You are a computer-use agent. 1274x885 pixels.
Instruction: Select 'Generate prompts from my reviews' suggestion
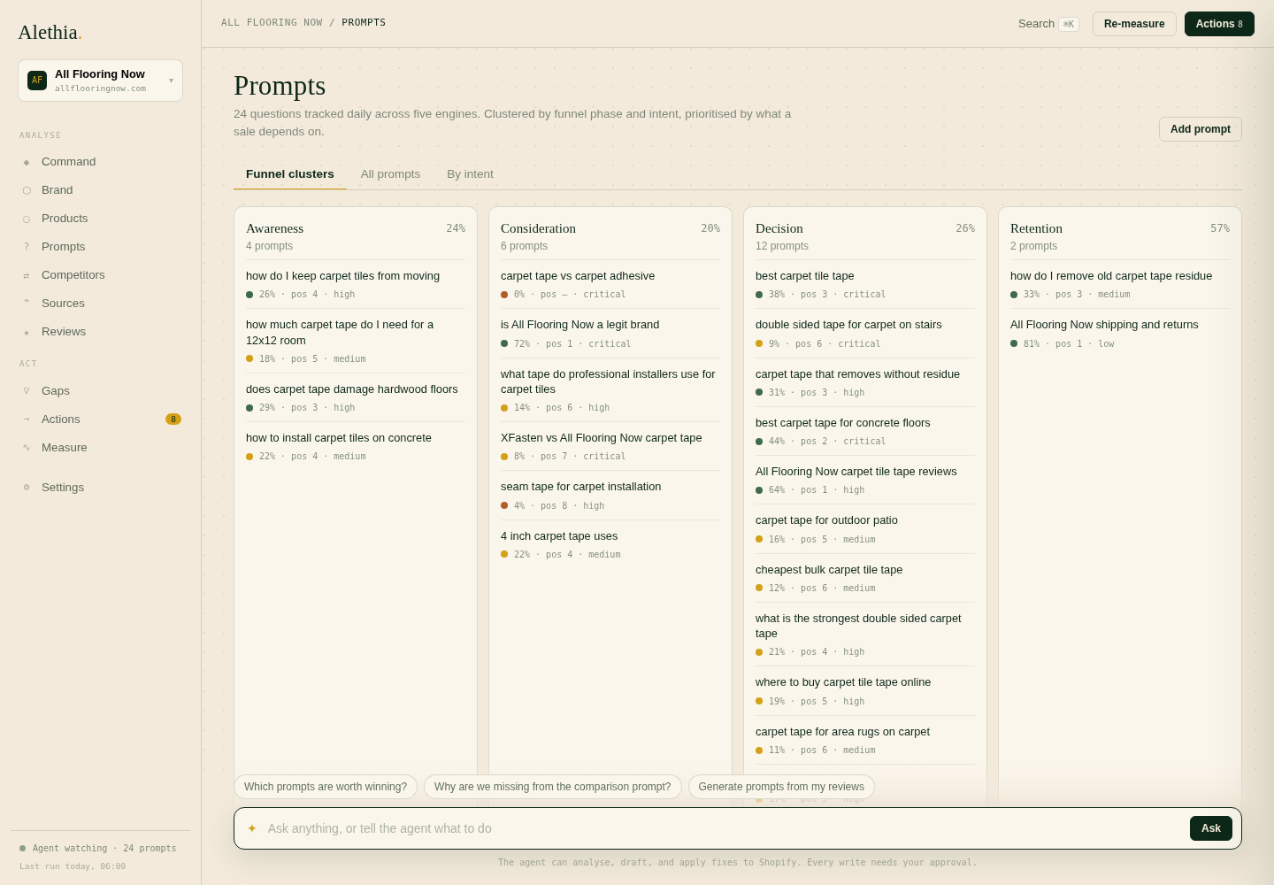pos(781,787)
